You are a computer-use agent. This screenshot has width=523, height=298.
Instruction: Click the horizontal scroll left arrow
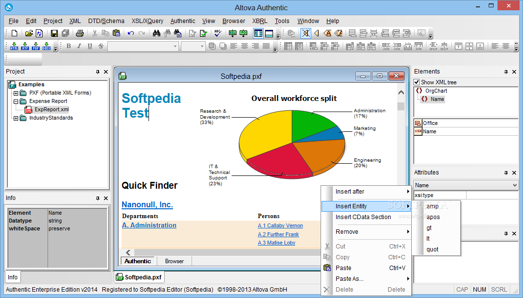click(128, 252)
